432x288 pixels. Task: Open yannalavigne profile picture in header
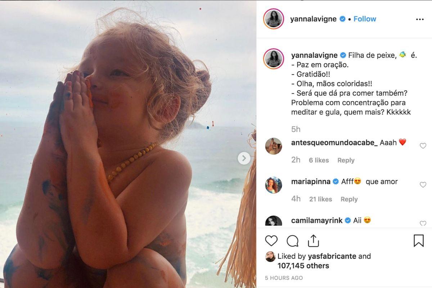point(274,19)
